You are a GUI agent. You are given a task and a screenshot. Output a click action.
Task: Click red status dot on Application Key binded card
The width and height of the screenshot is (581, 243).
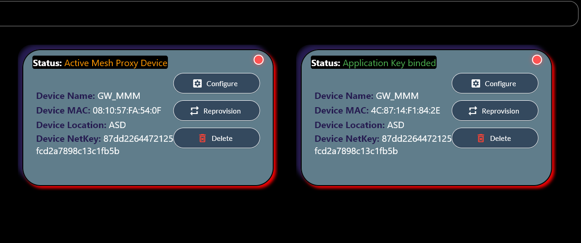click(x=537, y=60)
